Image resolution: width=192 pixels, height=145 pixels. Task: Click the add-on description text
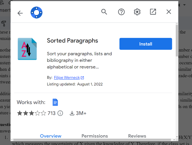pos(79,60)
